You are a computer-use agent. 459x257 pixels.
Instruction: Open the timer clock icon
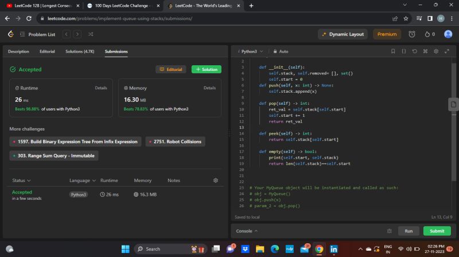[411, 34]
